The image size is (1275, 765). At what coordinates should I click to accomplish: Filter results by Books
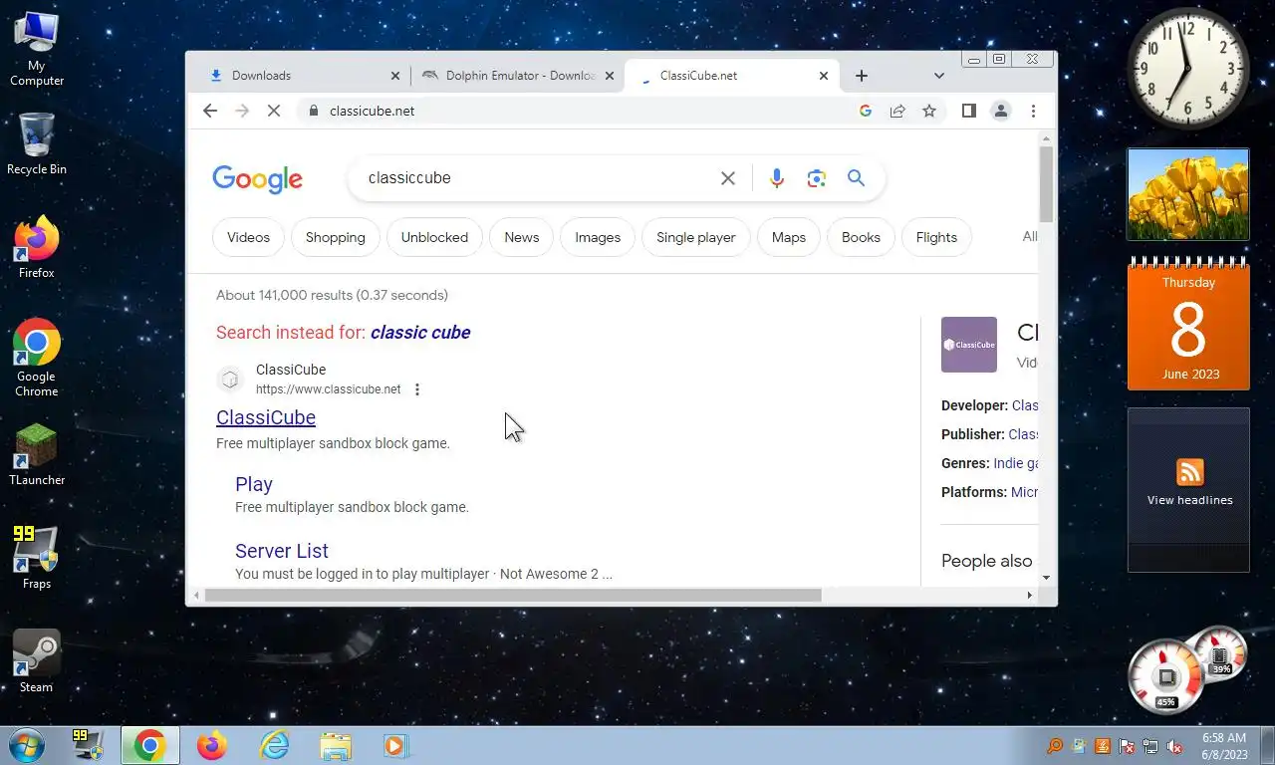(861, 237)
